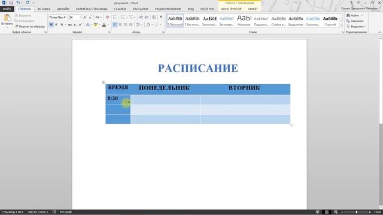Switch to Print Layout view icon
383x215 pixels.
pyautogui.click(x=327, y=212)
